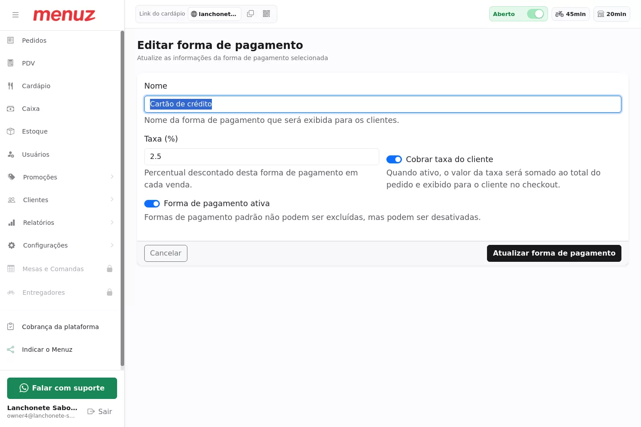
Task: Click the sidebar vertical scrollbar
Action: coord(122,199)
